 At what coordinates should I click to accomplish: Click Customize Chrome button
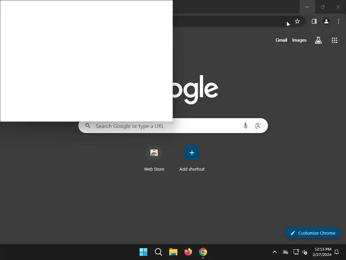313,233
